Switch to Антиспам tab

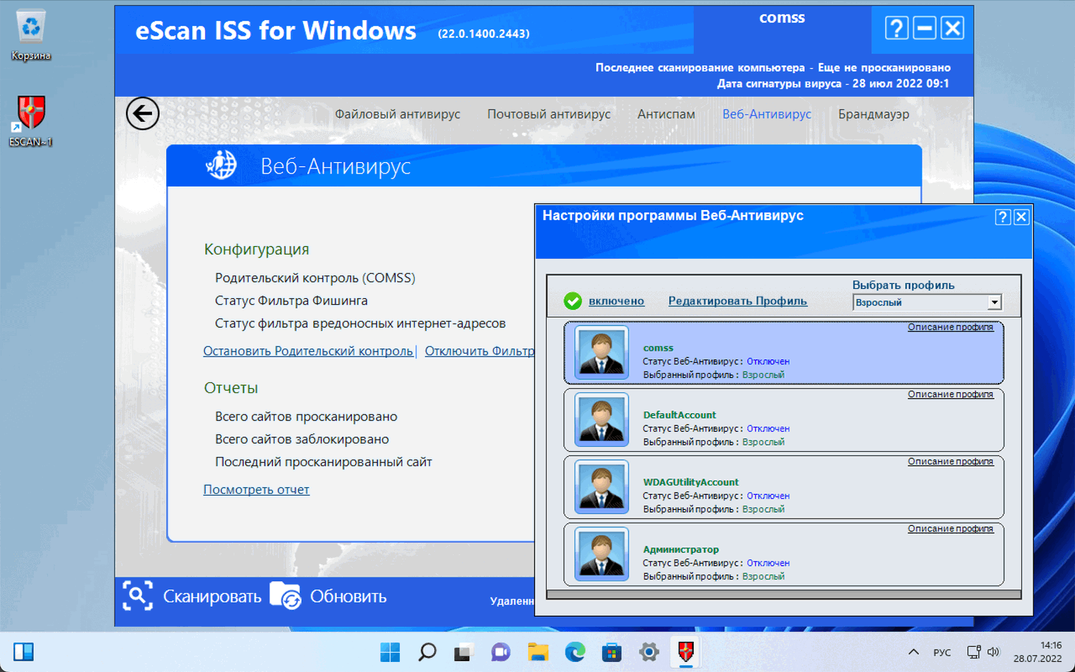[666, 114]
